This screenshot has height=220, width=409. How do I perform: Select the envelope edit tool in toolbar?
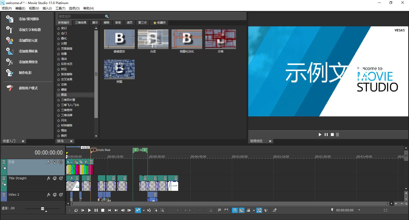(x=149, y=210)
